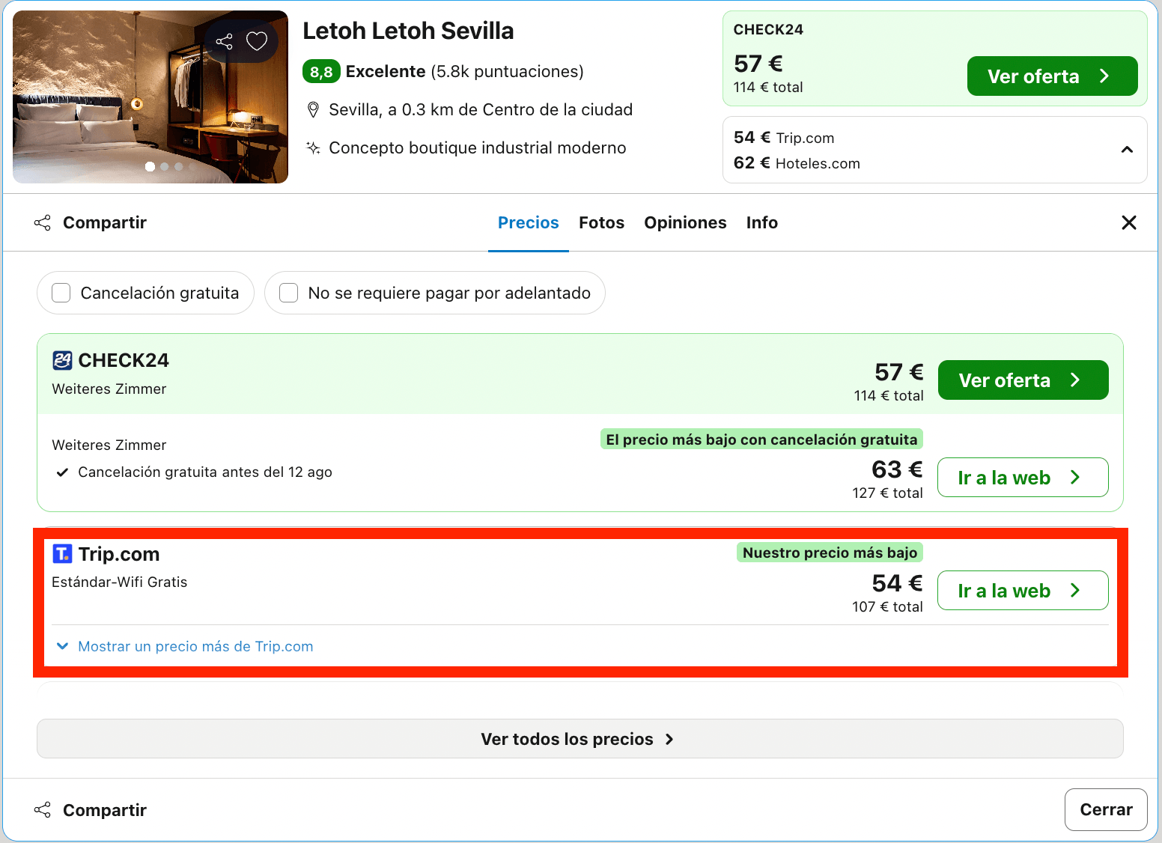Save hotel with heart icon on photo
The height and width of the screenshot is (843, 1162).
pos(257,41)
